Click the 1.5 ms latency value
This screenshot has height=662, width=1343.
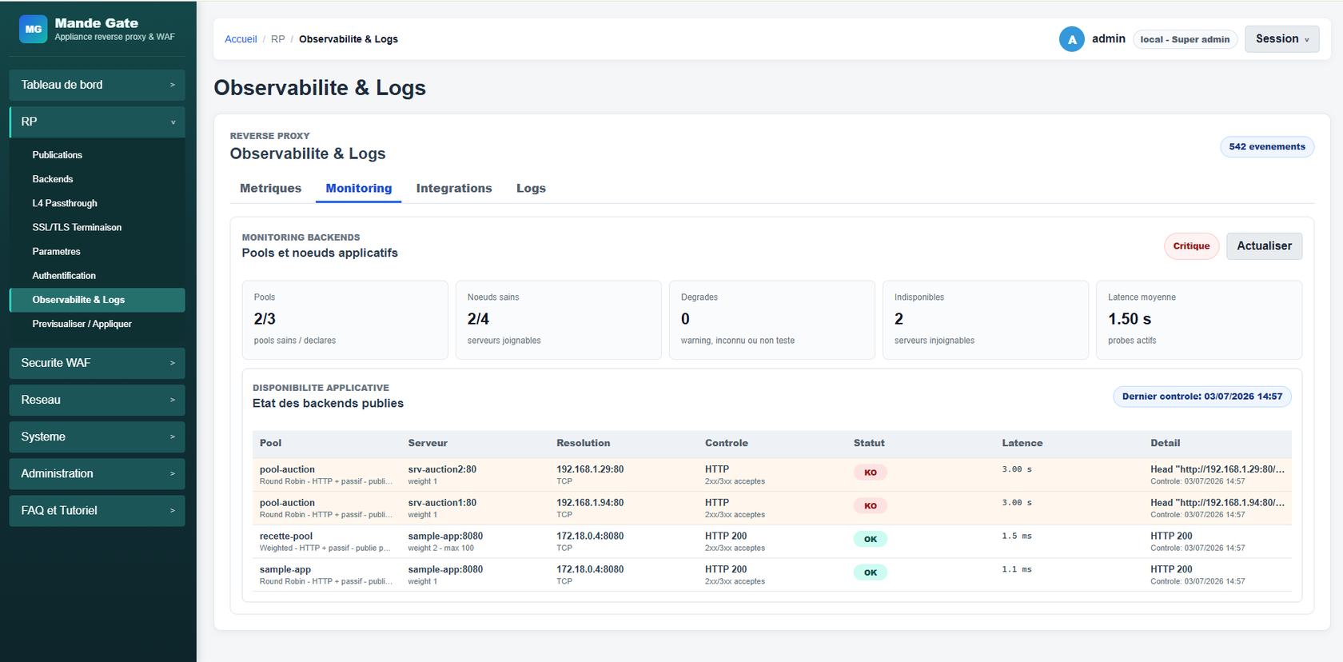click(1017, 536)
